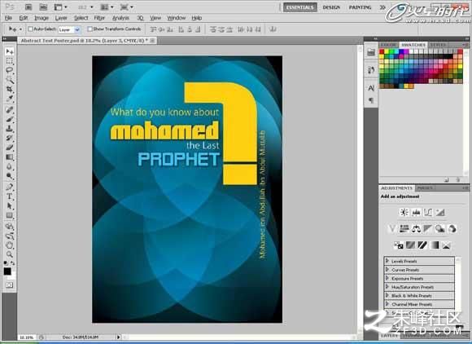Click the black foreground color swatch

[7, 271]
